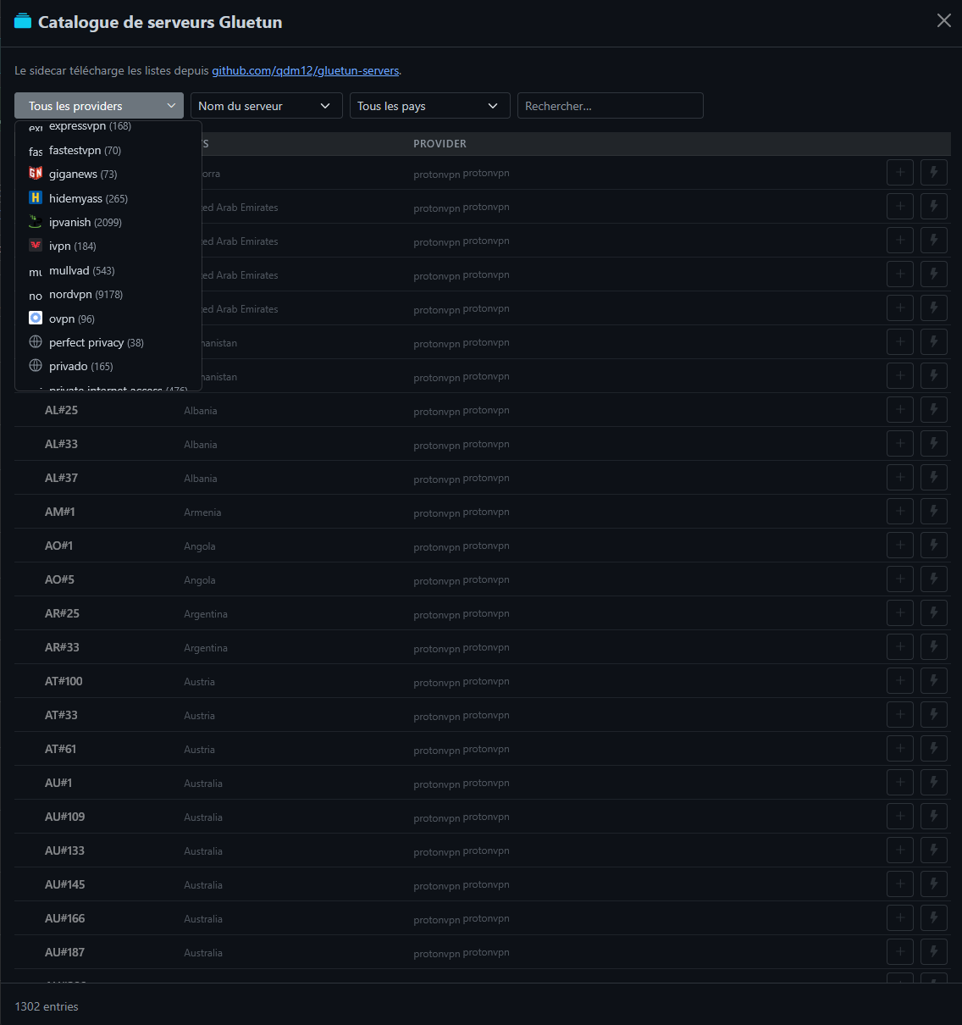This screenshot has height=1025, width=962.
Task: Click the plus icon for AM#1
Action: click(900, 511)
